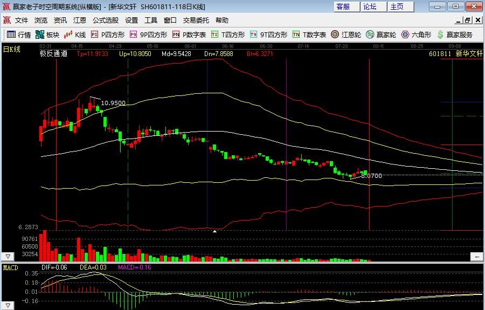
Task: Click the left arrow button beside volume panel
Action: (477, 257)
